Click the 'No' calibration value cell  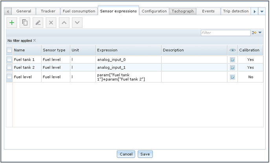pyautogui.click(x=250, y=77)
